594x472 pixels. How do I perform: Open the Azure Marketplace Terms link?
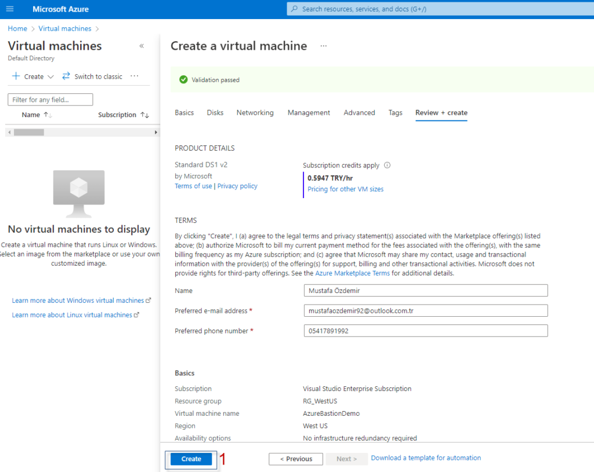[352, 273]
